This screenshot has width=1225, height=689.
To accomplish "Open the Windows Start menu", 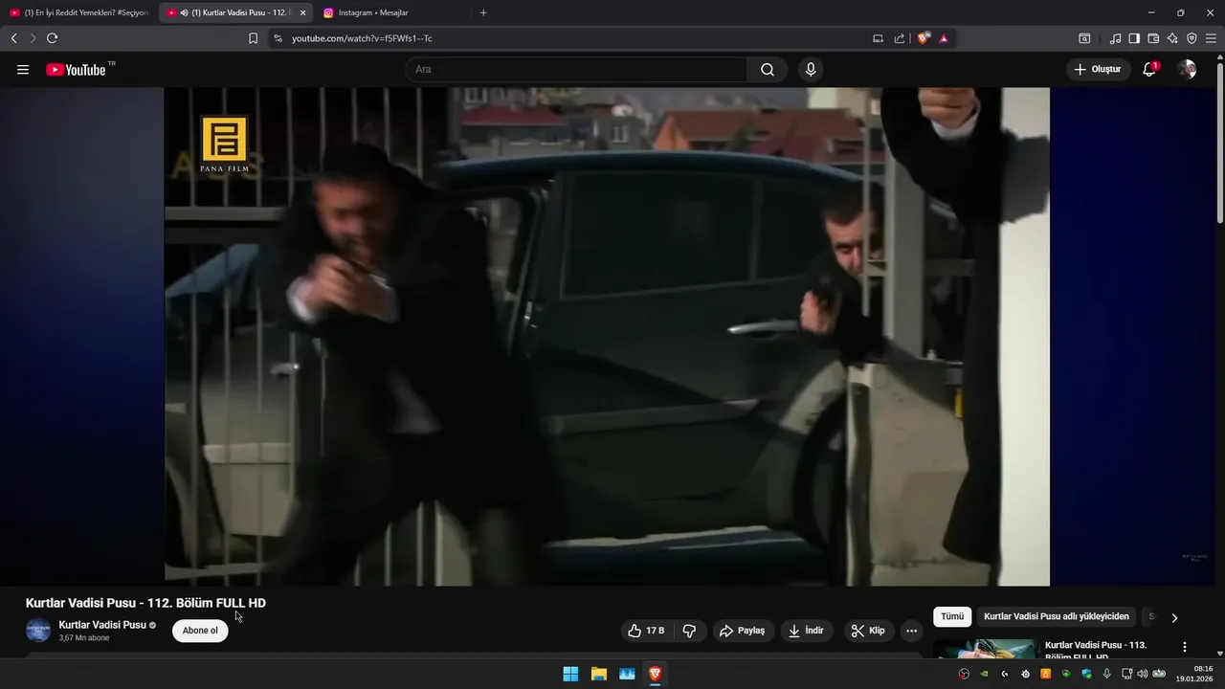I will pyautogui.click(x=570, y=674).
